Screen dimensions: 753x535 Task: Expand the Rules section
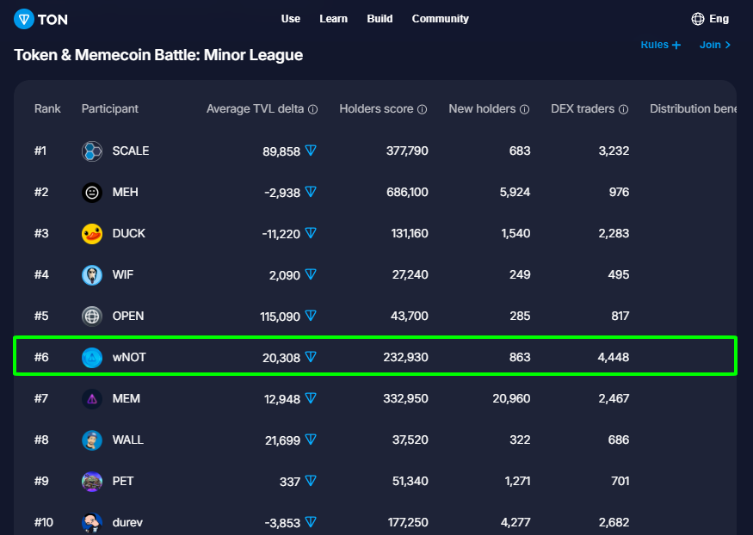(661, 45)
